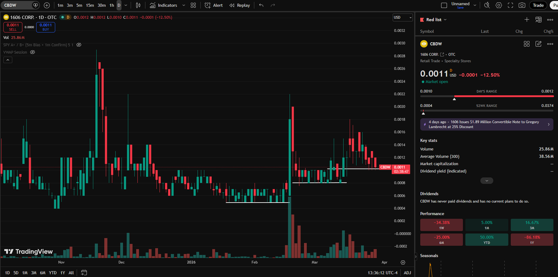Select the 1W performance tile
Screen dimensions: 558x277
point(441,225)
